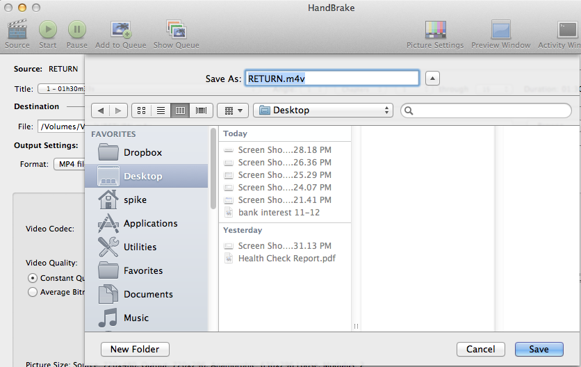Image resolution: width=581 pixels, height=367 pixels.
Task: Switch file browser to icon view
Action: click(x=142, y=111)
